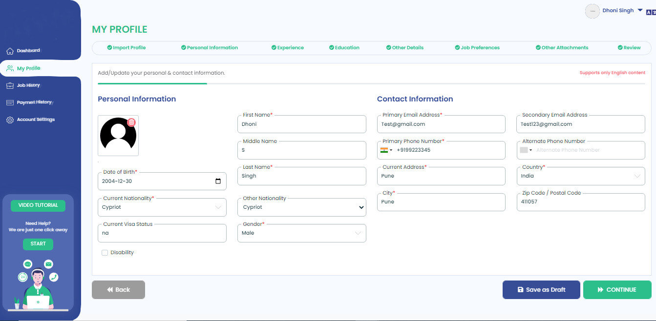Expand the Current Nationality dropdown
Image resolution: width=656 pixels, height=321 pixels.
pyautogui.click(x=218, y=207)
